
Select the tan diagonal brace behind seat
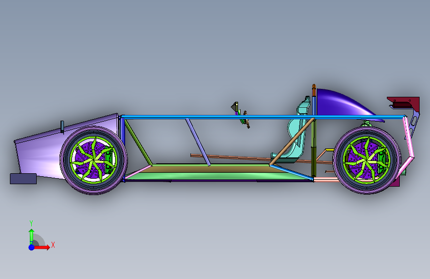(292, 141)
